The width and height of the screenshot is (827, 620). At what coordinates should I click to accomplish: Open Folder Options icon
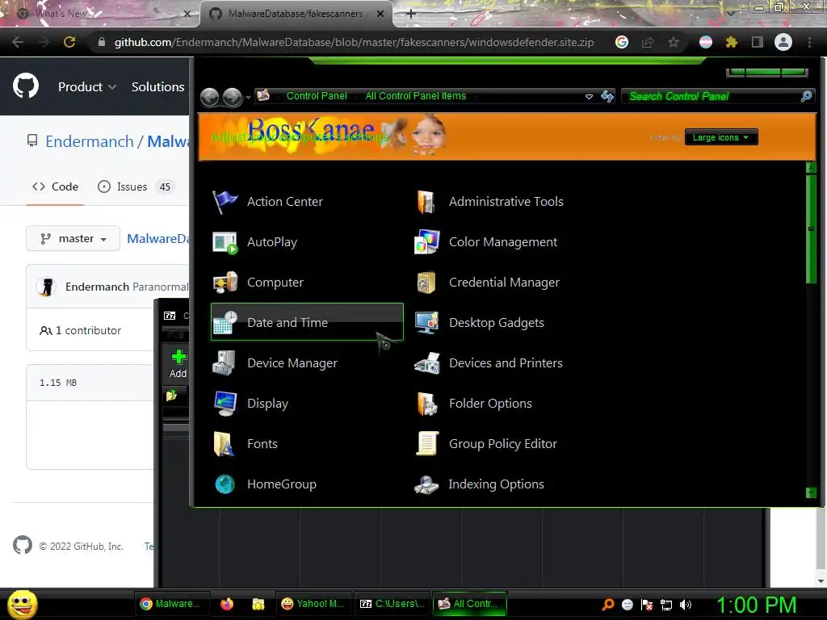(x=426, y=404)
